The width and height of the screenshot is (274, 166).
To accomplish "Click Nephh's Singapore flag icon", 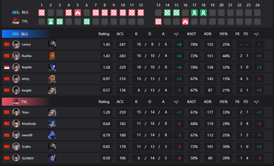I will pyautogui.click(x=7, y=67).
